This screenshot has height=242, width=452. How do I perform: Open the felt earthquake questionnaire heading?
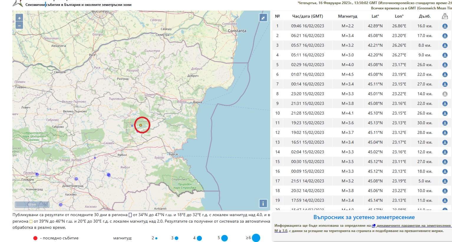click(364, 217)
